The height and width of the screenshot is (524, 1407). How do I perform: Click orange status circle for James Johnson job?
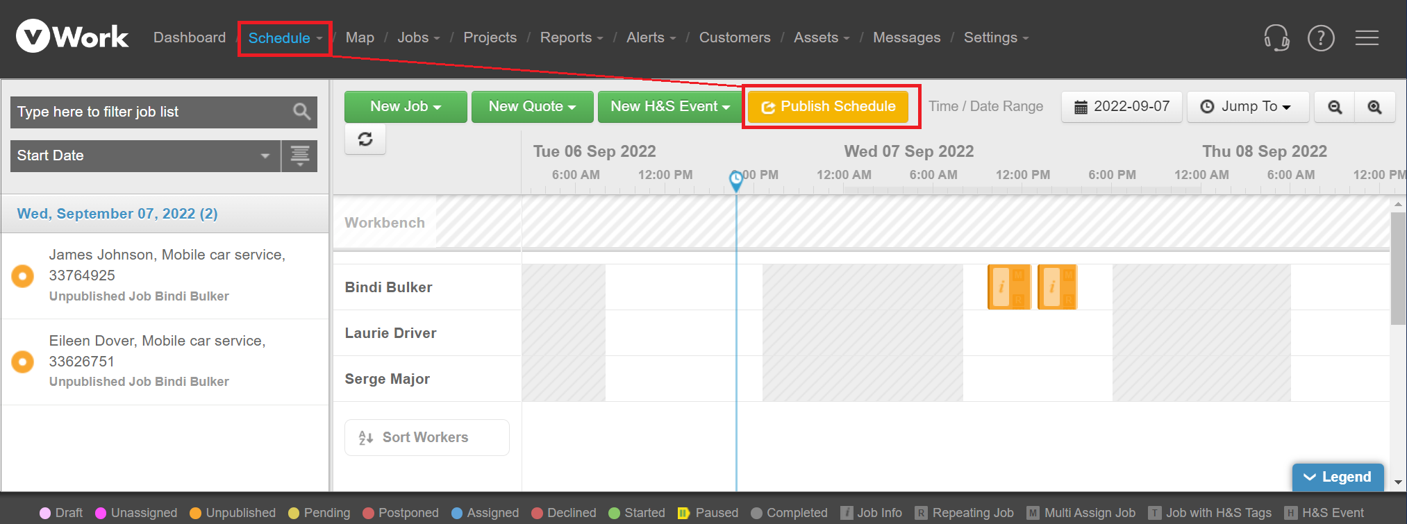tap(23, 276)
